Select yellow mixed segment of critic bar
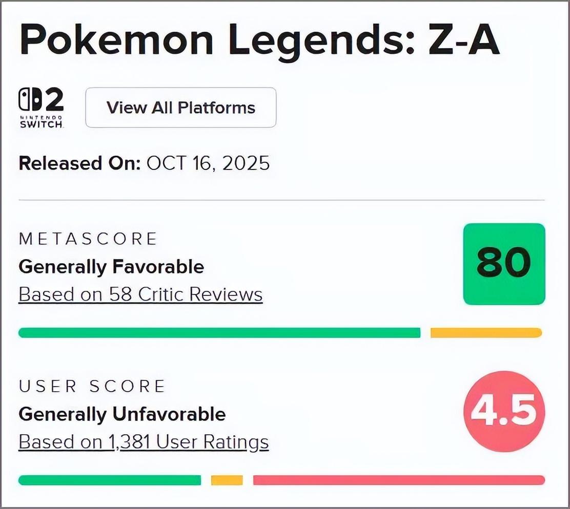 coord(485,333)
